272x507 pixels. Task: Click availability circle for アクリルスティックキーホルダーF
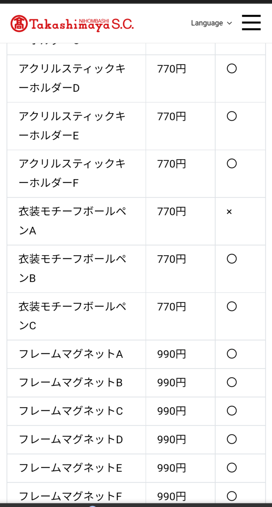point(232,163)
